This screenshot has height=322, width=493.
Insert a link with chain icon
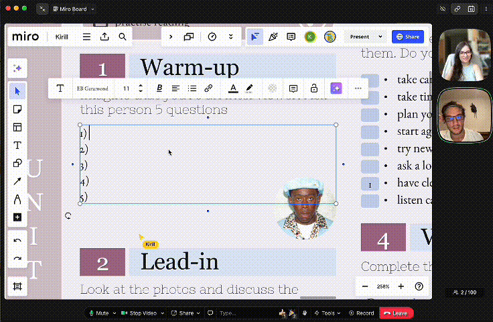click(208, 89)
